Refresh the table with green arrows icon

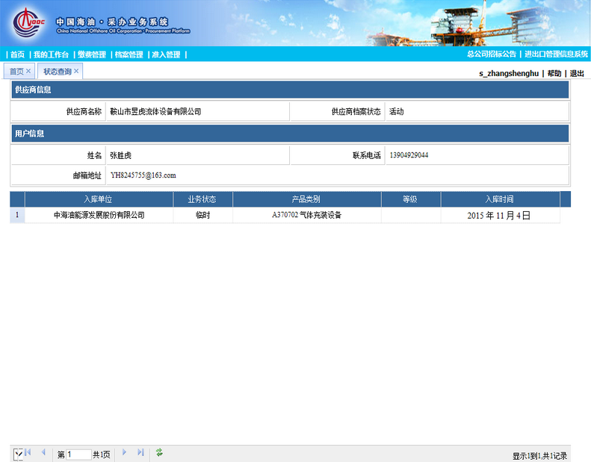pyautogui.click(x=159, y=452)
